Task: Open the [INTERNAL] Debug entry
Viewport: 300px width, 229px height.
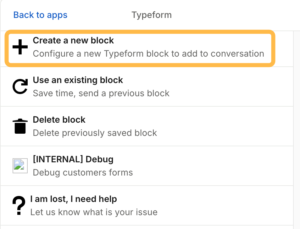Action: pos(73,159)
